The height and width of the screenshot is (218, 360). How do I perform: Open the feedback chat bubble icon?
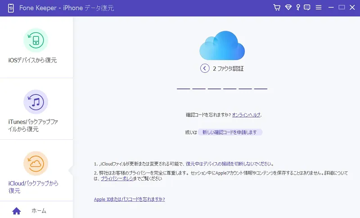click(307, 8)
